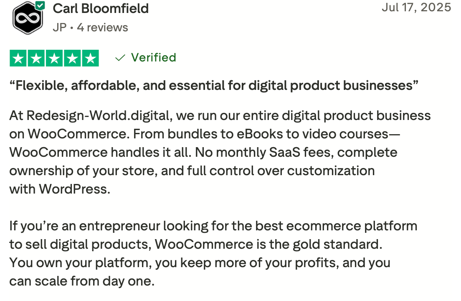
Task: Click the green Verified label
Action: (153, 57)
